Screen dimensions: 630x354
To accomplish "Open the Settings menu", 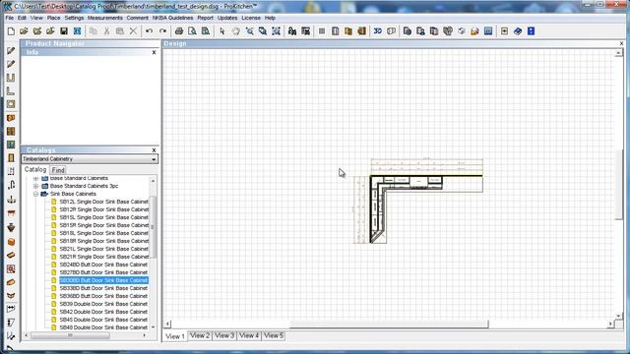I will (74, 18).
